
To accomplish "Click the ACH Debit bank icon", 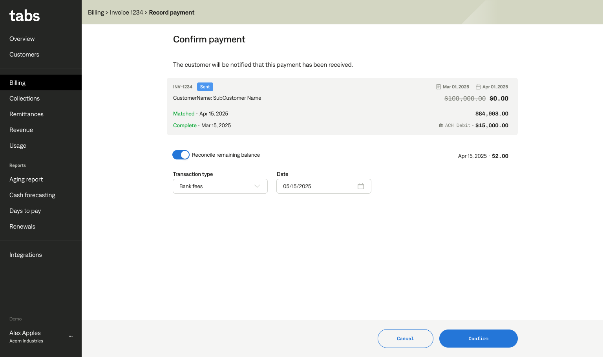I will tap(441, 126).
